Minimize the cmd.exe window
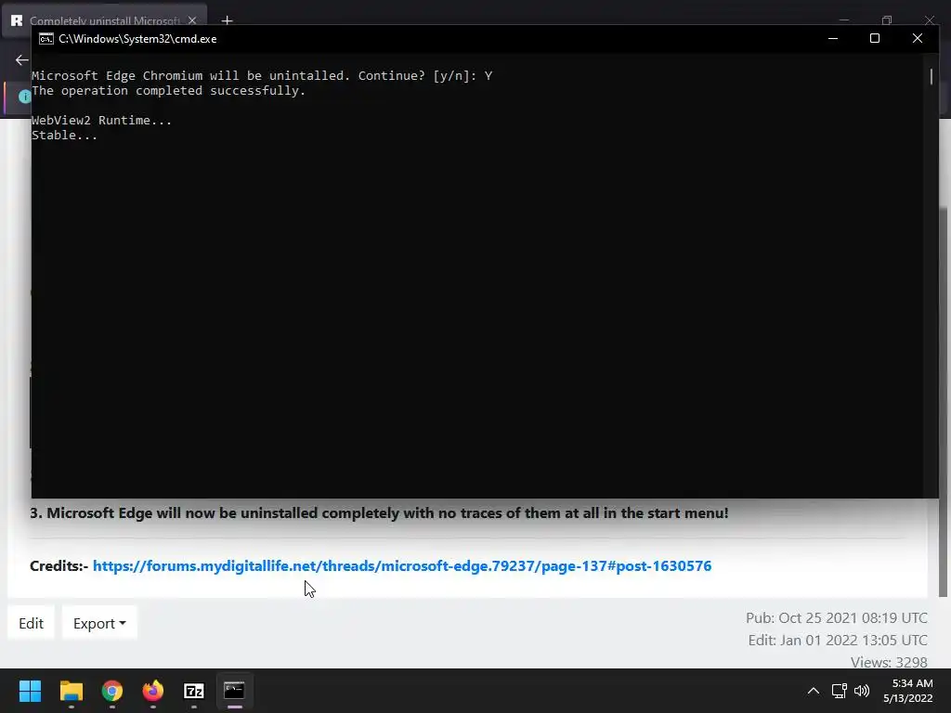The image size is (951, 713). 833,38
